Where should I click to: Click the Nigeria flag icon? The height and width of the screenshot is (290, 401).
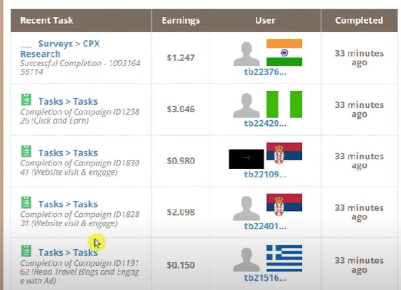284,104
